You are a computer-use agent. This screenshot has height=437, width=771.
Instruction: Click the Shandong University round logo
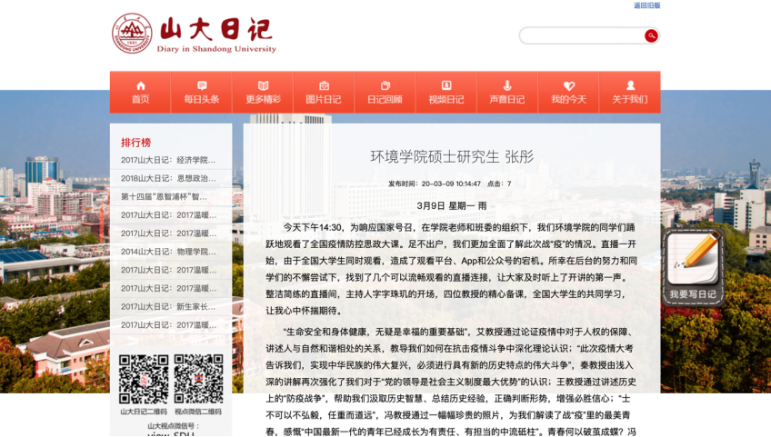click(x=132, y=34)
